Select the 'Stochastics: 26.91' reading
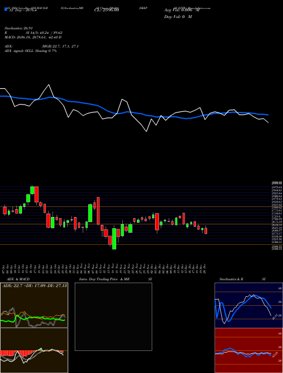Screen dimensions: 283x373 18,28
